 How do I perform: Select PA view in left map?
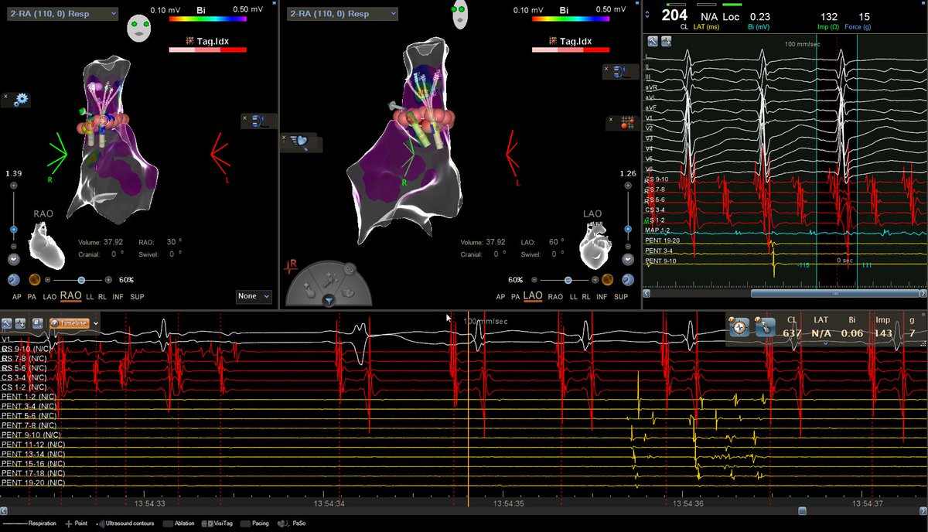(x=32, y=296)
